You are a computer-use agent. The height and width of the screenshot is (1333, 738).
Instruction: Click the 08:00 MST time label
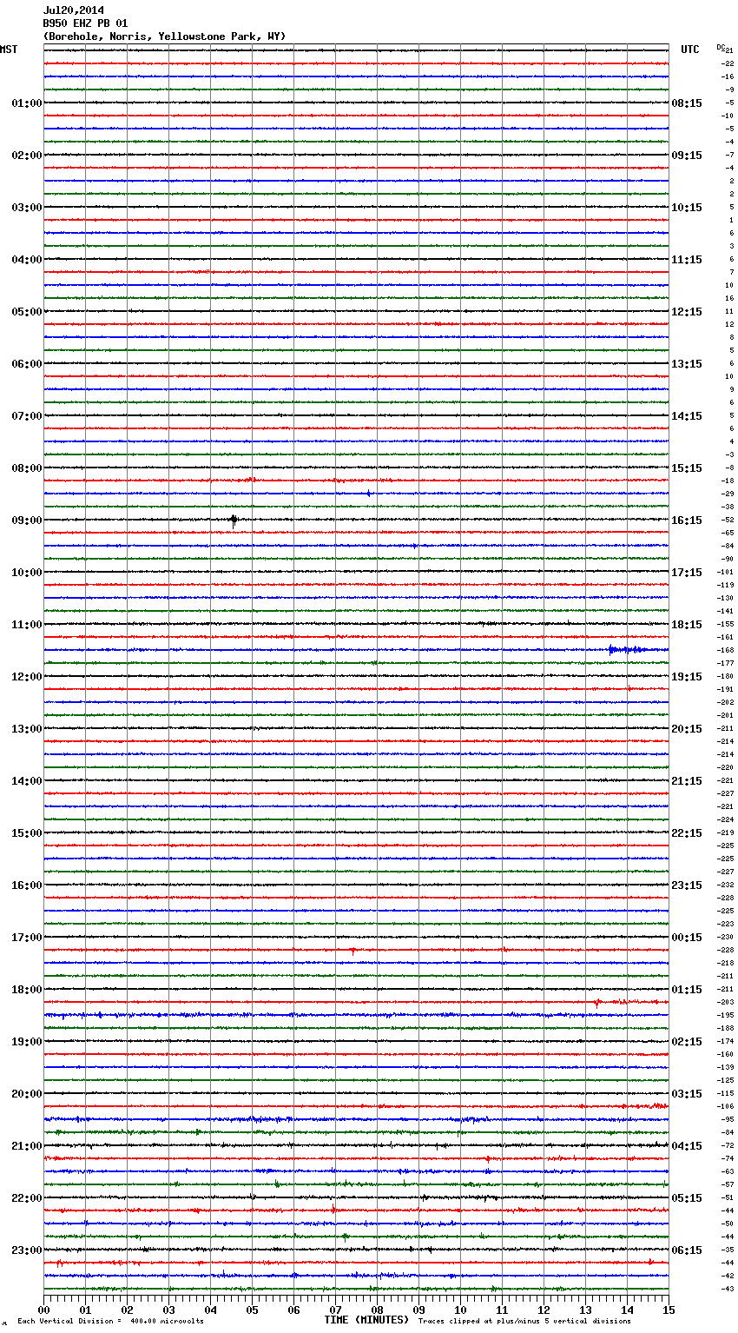tap(27, 468)
